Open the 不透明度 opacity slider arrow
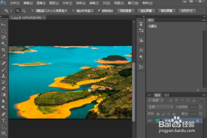 (x=201, y=107)
